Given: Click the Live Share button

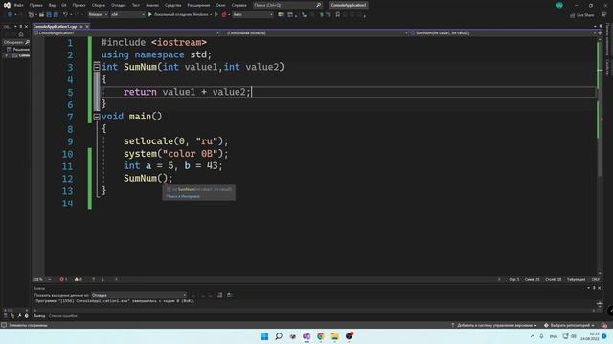Looking at the screenshot, I should click(x=581, y=15).
